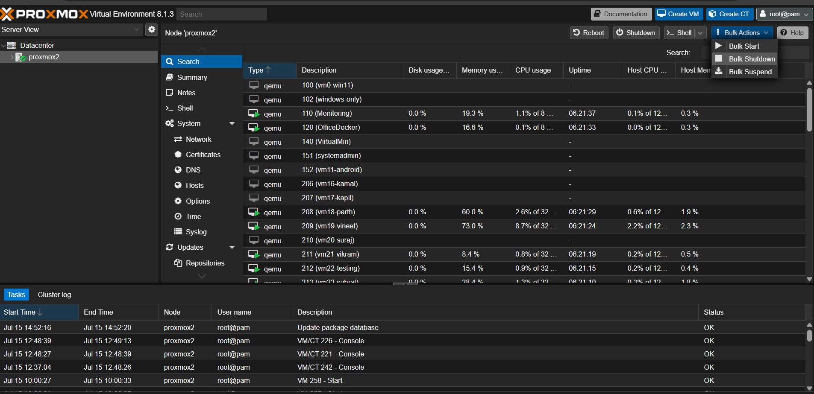Click the running VM icon for 110 Monitoring

pos(254,114)
